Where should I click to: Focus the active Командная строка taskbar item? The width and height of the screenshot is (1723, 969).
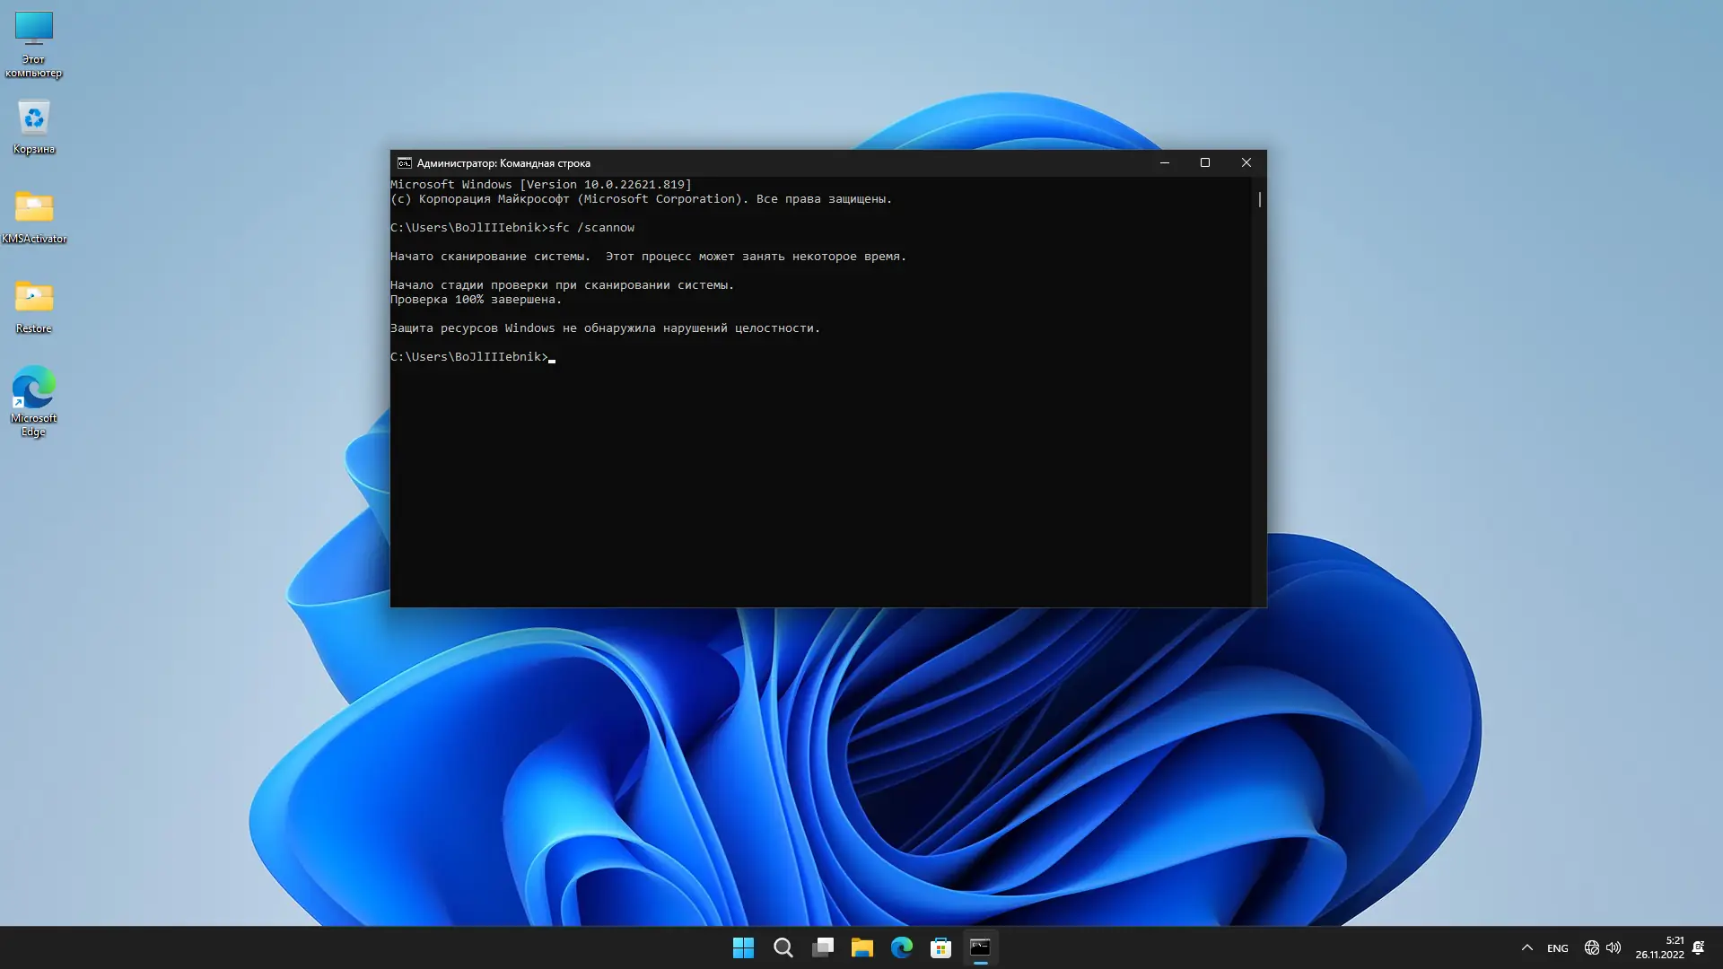tap(980, 947)
